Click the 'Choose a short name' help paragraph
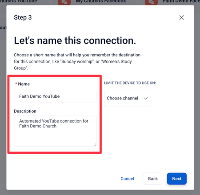This screenshot has width=200, height=195. tap(77, 61)
